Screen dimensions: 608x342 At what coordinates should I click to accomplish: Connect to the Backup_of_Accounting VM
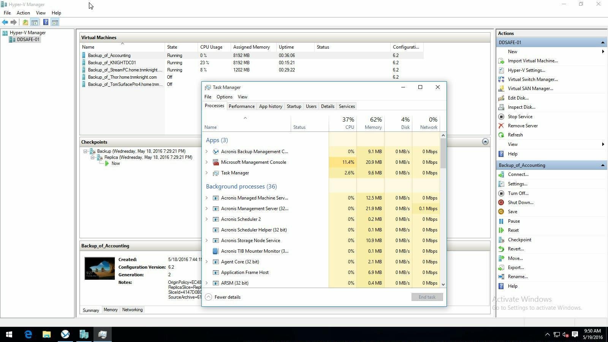click(x=518, y=174)
